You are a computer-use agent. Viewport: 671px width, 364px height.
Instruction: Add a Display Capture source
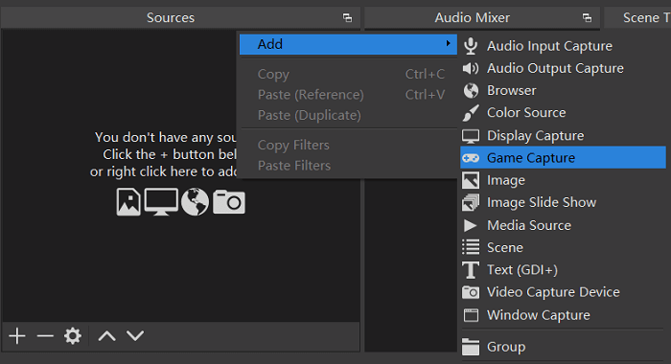pyautogui.click(x=563, y=136)
